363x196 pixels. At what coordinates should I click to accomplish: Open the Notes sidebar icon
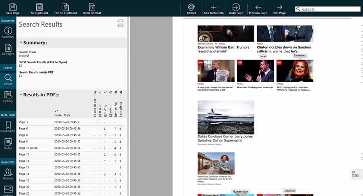8,142
